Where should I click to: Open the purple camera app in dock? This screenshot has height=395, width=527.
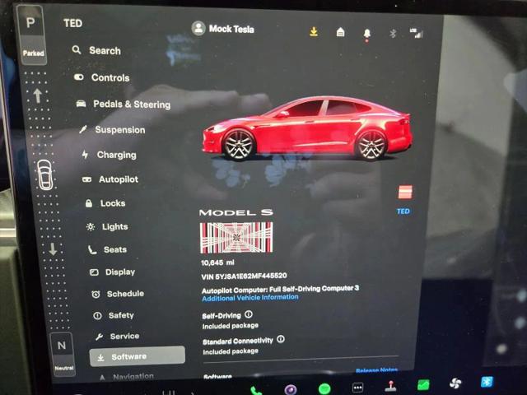click(291, 389)
